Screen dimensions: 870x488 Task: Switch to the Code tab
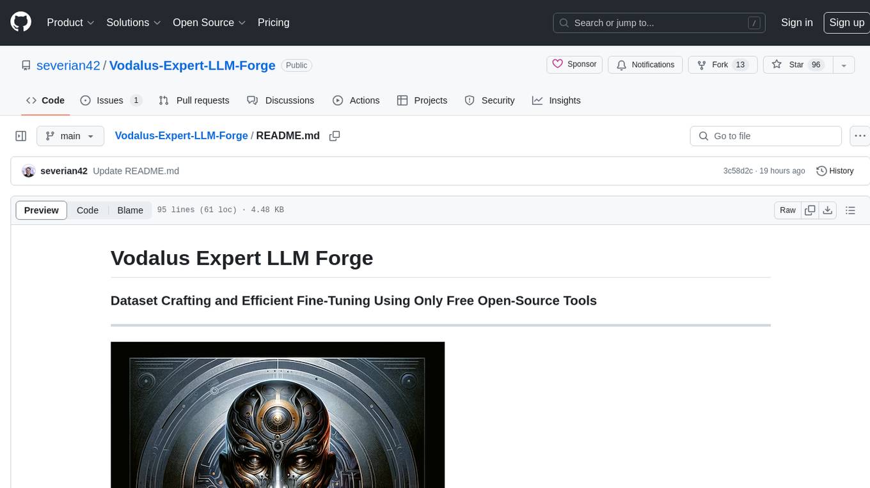pos(45,100)
